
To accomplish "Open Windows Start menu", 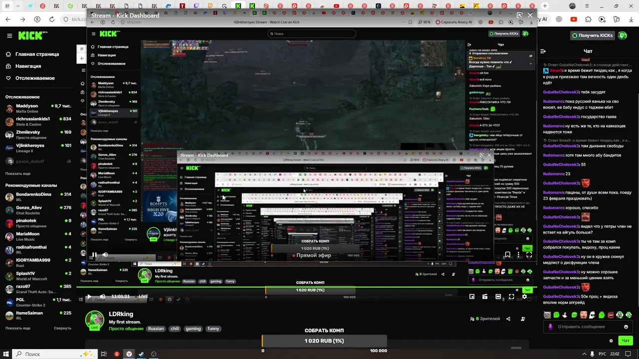I will (x=5, y=354).
